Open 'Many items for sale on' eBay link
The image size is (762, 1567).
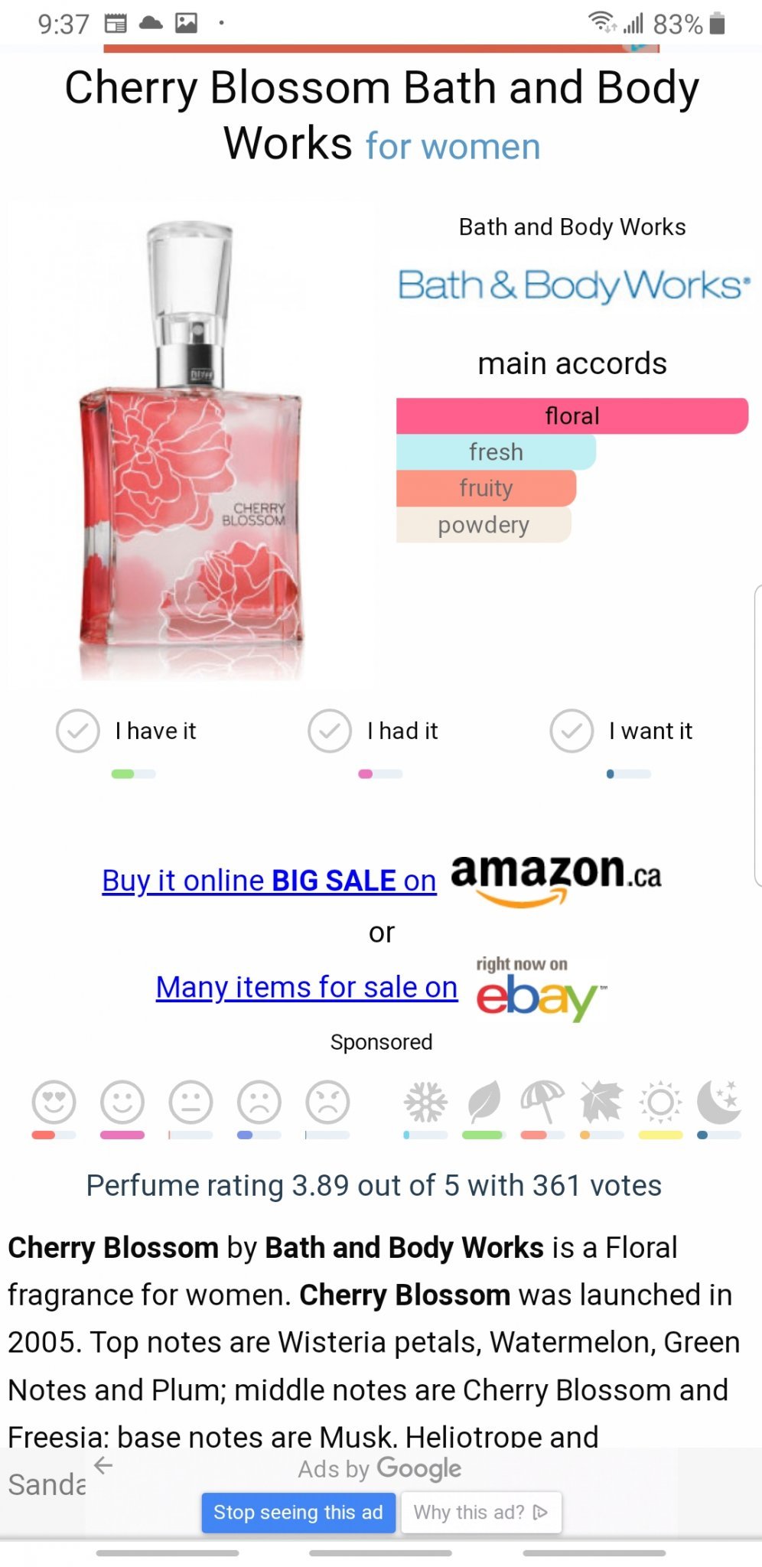307,988
